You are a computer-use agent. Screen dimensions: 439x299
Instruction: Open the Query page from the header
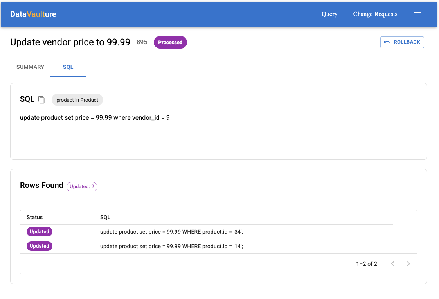329,14
